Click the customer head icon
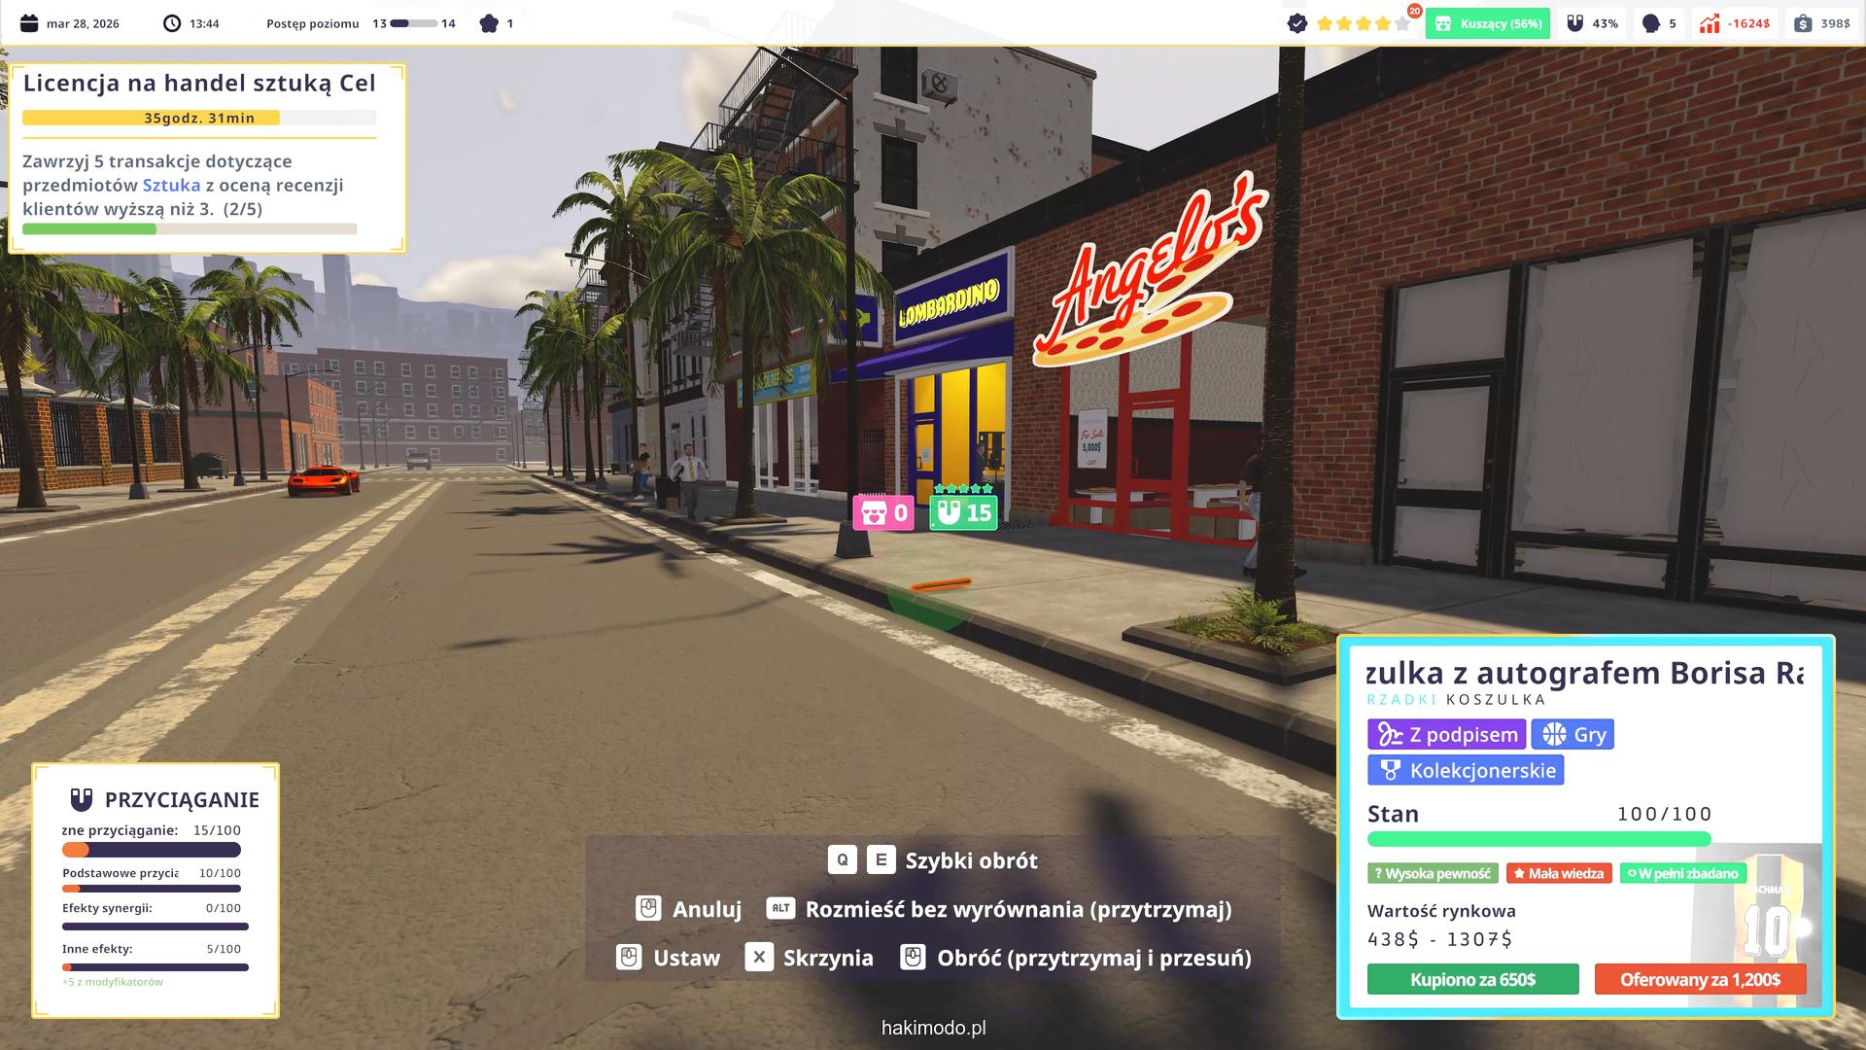This screenshot has height=1050, width=1866. pyautogui.click(x=1650, y=23)
